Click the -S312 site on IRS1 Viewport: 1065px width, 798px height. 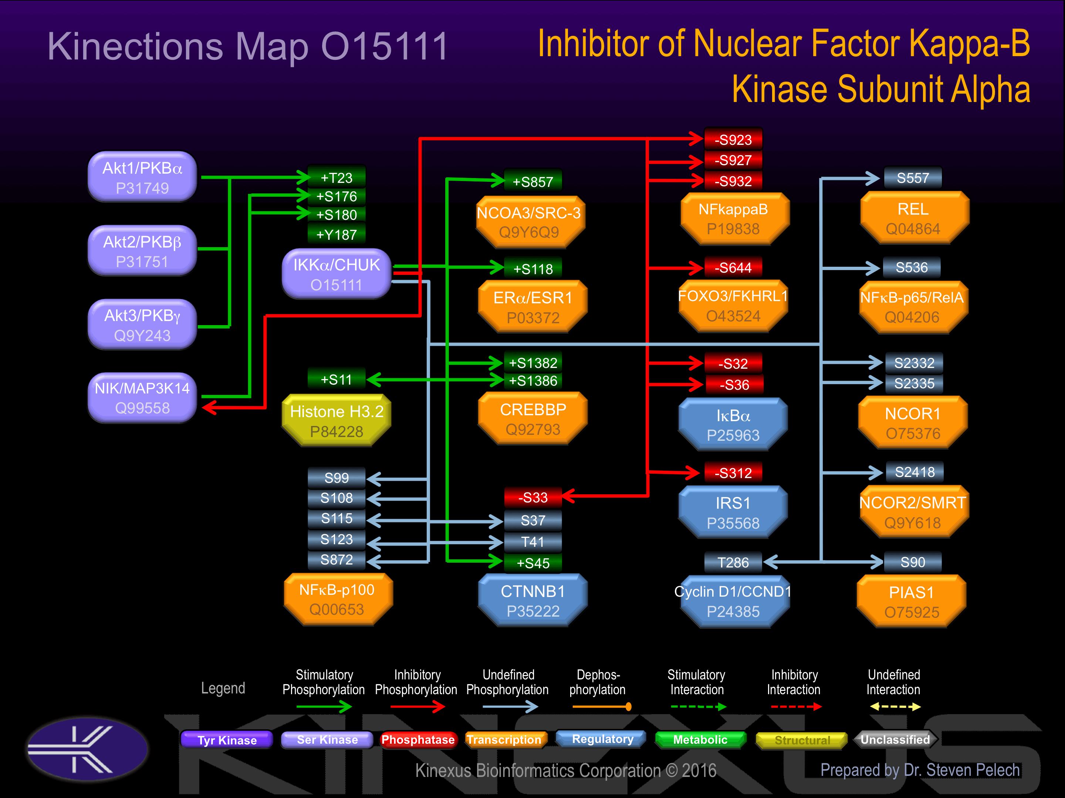pyautogui.click(x=733, y=473)
